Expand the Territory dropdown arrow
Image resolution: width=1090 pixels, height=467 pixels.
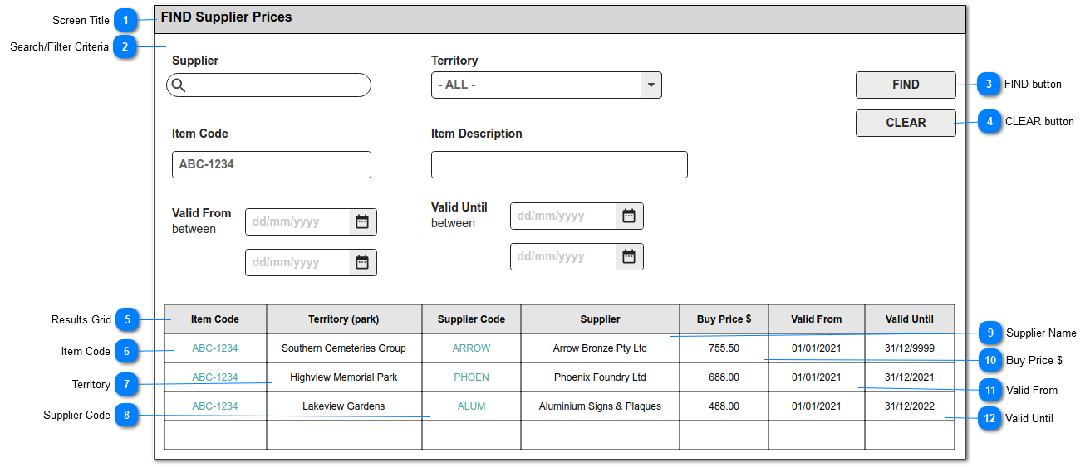point(651,85)
